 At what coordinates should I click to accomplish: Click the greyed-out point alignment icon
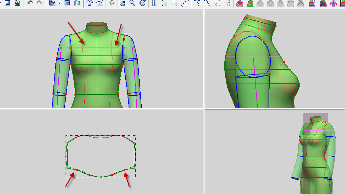pyautogui.click(x=217, y=3)
